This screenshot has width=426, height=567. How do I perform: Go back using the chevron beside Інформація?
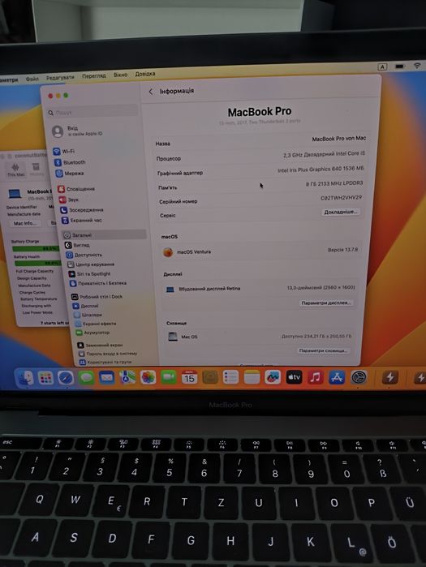point(151,92)
